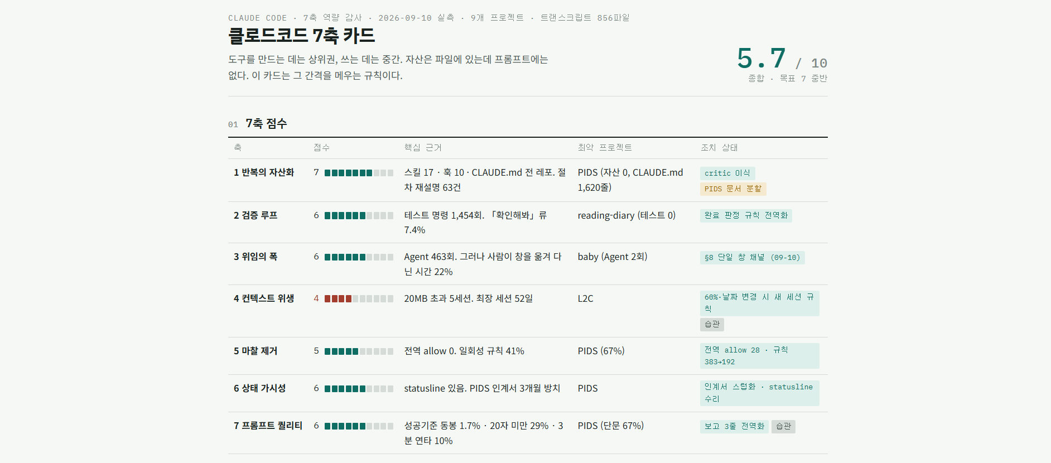Click the worst project 'PIDS (자산 0, CLAUDE.md 1,620줄)'
The image size is (1051, 463).
point(630,180)
